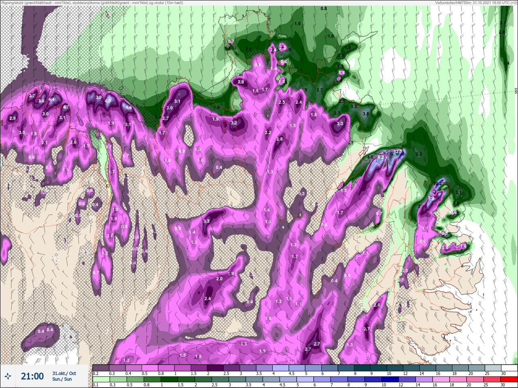This screenshot has width=518, height=388.
Task: Click the 21:00 forecast time label
Action: pos(32,376)
